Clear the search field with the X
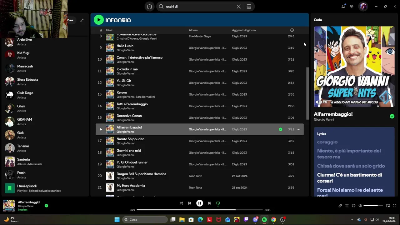This screenshot has width=400, height=225. pyautogui.click(x=239, y=7)
